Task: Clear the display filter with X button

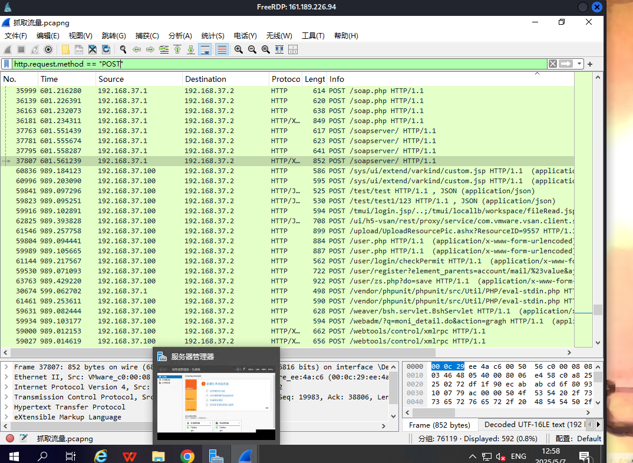Action: pos(553,64)
